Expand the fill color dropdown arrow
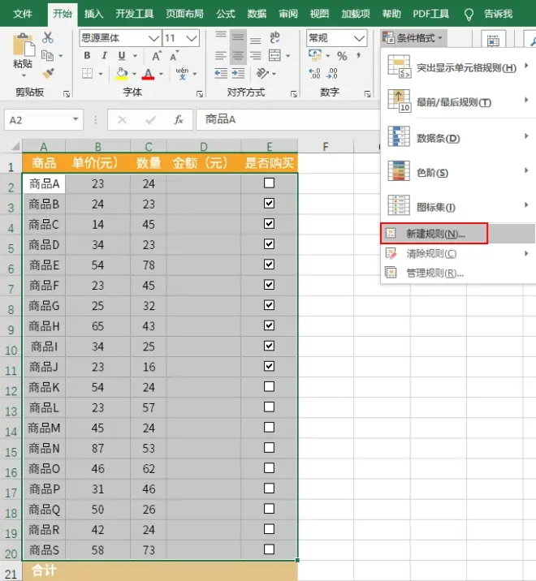Viewport: 536px width, 581px height. tap(134, 74)
